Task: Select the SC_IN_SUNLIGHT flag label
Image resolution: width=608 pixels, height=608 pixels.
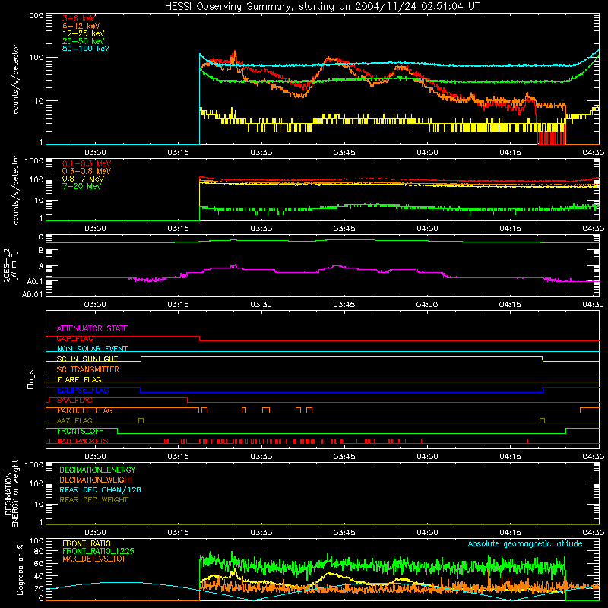Action: [x=87, y=359]
